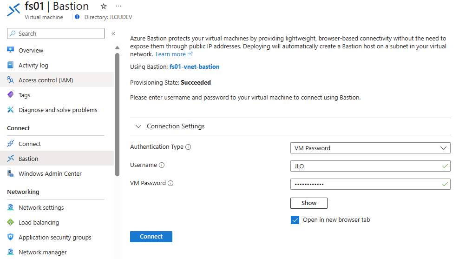Click the Overview monitor icon

point(11,50)
